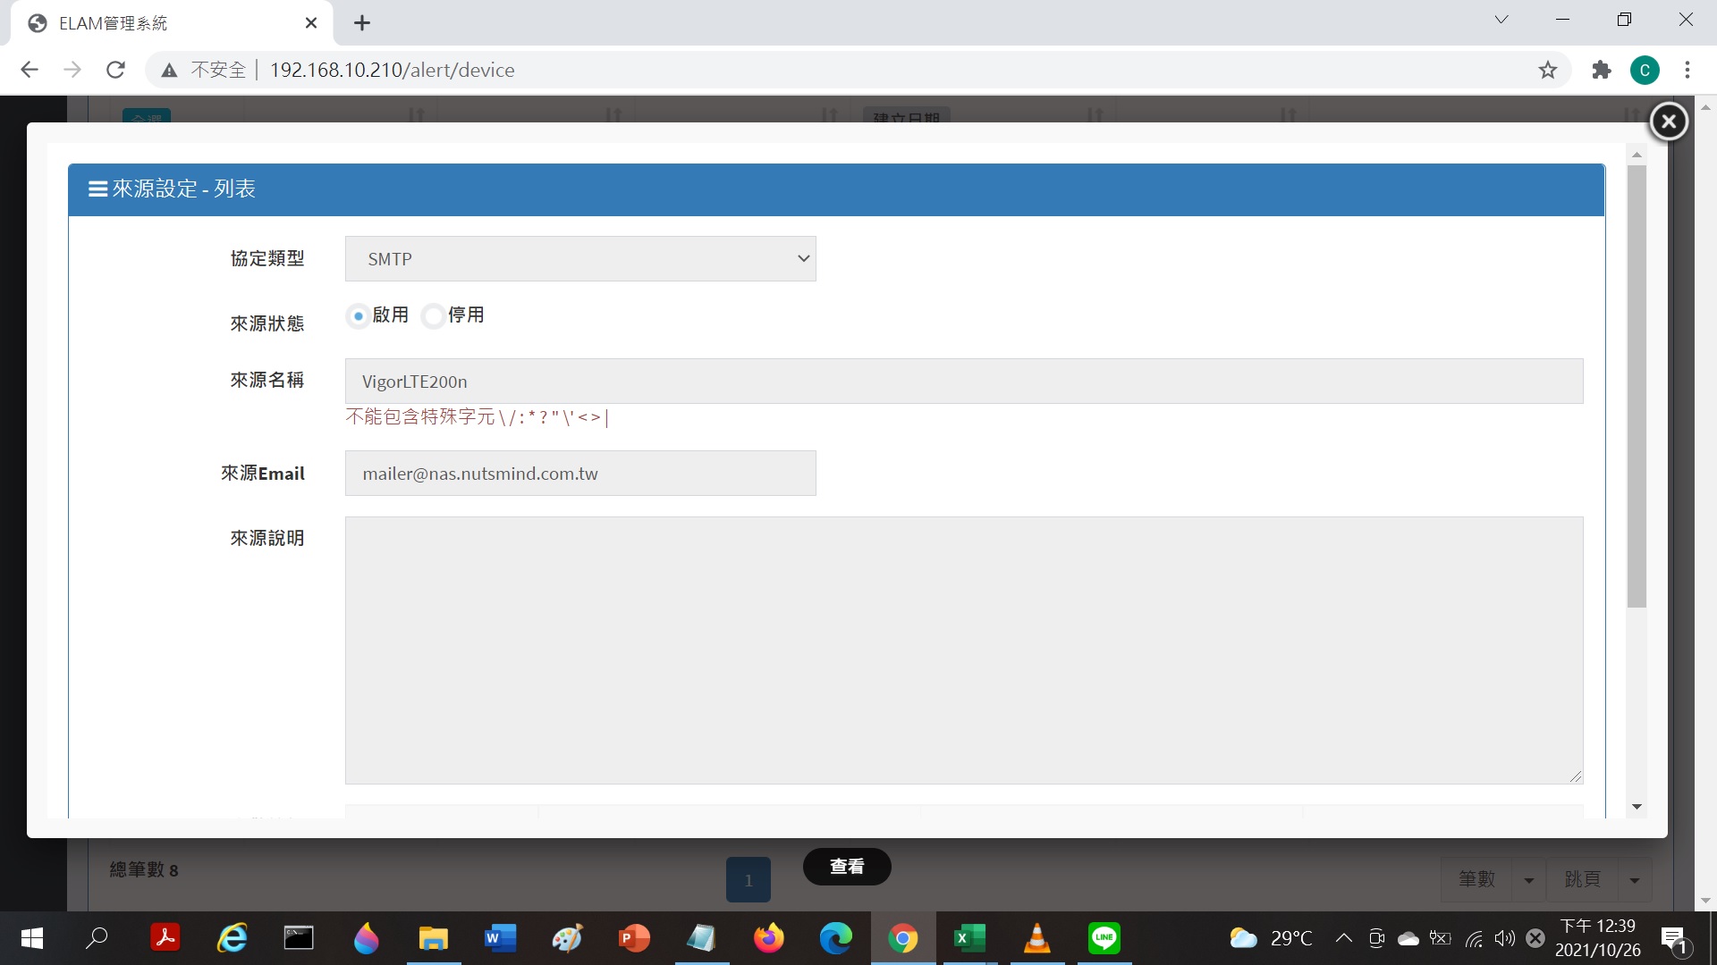Image resolution: width=1717 pixels, height=965 pixels.
Task: Click the address bar URL
Action: [x=392, y=70]
